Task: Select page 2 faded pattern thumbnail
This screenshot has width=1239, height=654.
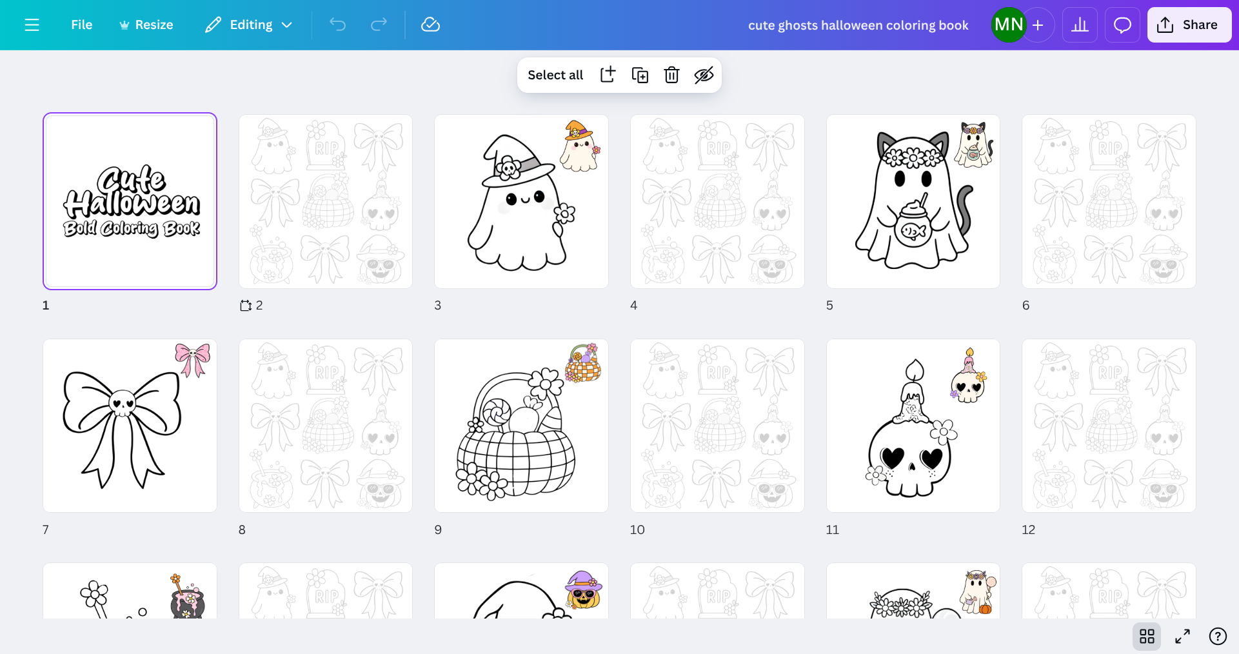Action: [326, 201]
